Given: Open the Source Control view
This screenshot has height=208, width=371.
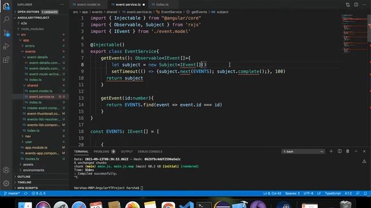Looking at the screenshot, I should tap(6, 33).
